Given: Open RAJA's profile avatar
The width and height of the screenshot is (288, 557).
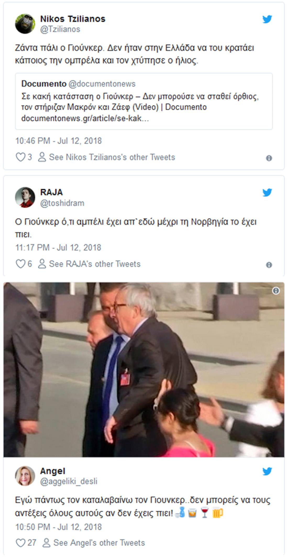Looking at the screenshot, I should [25, 197].
